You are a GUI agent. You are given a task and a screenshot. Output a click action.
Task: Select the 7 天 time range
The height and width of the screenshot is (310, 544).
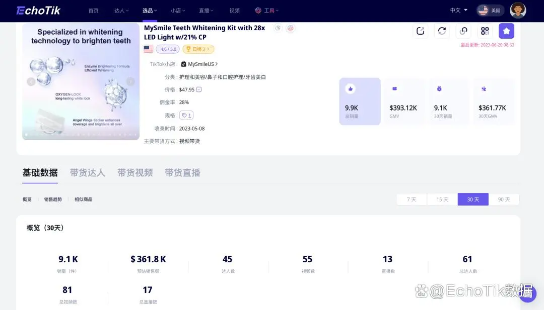412,199
